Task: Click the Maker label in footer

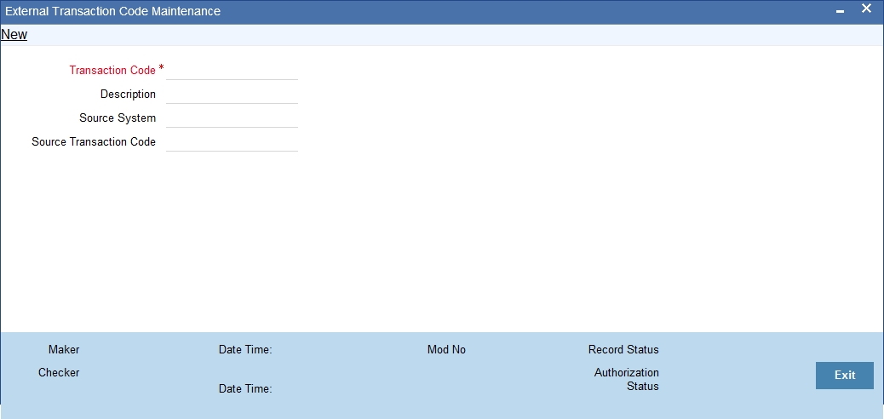Action: pyautogui.click(x=64, y=350)
